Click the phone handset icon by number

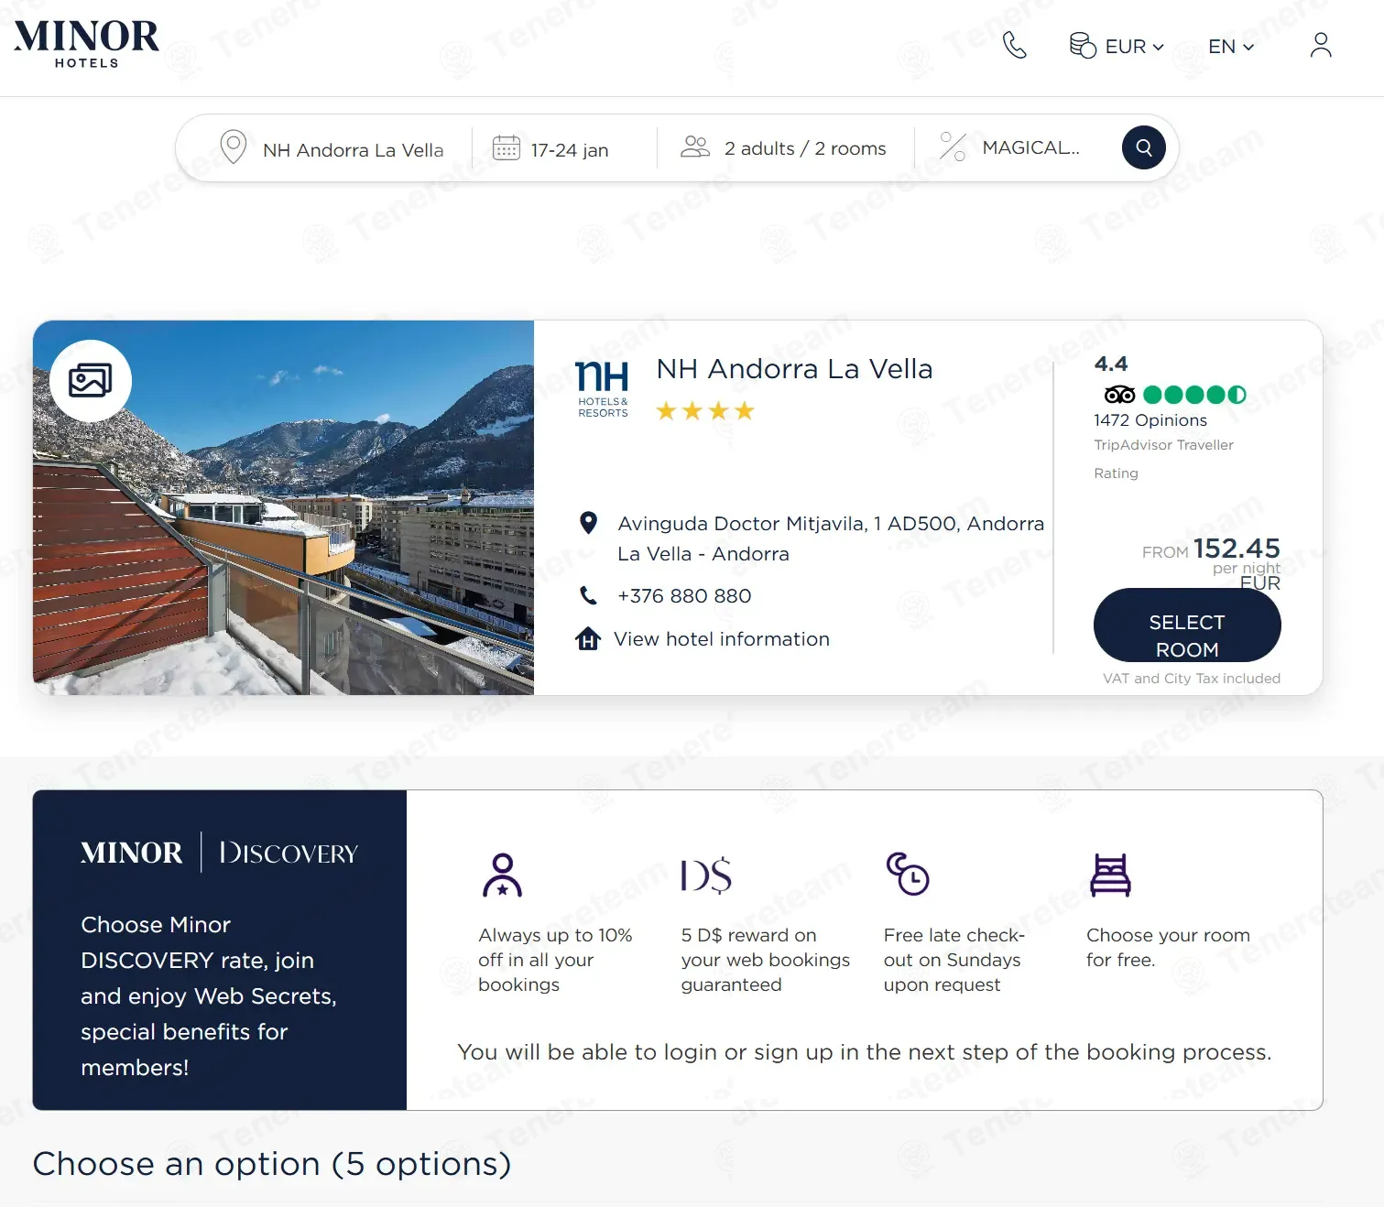[588, 595]
